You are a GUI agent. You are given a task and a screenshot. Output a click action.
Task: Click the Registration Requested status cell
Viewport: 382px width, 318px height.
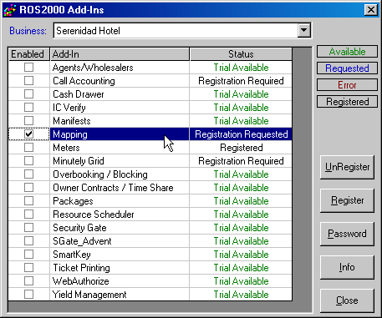(241, 134)
